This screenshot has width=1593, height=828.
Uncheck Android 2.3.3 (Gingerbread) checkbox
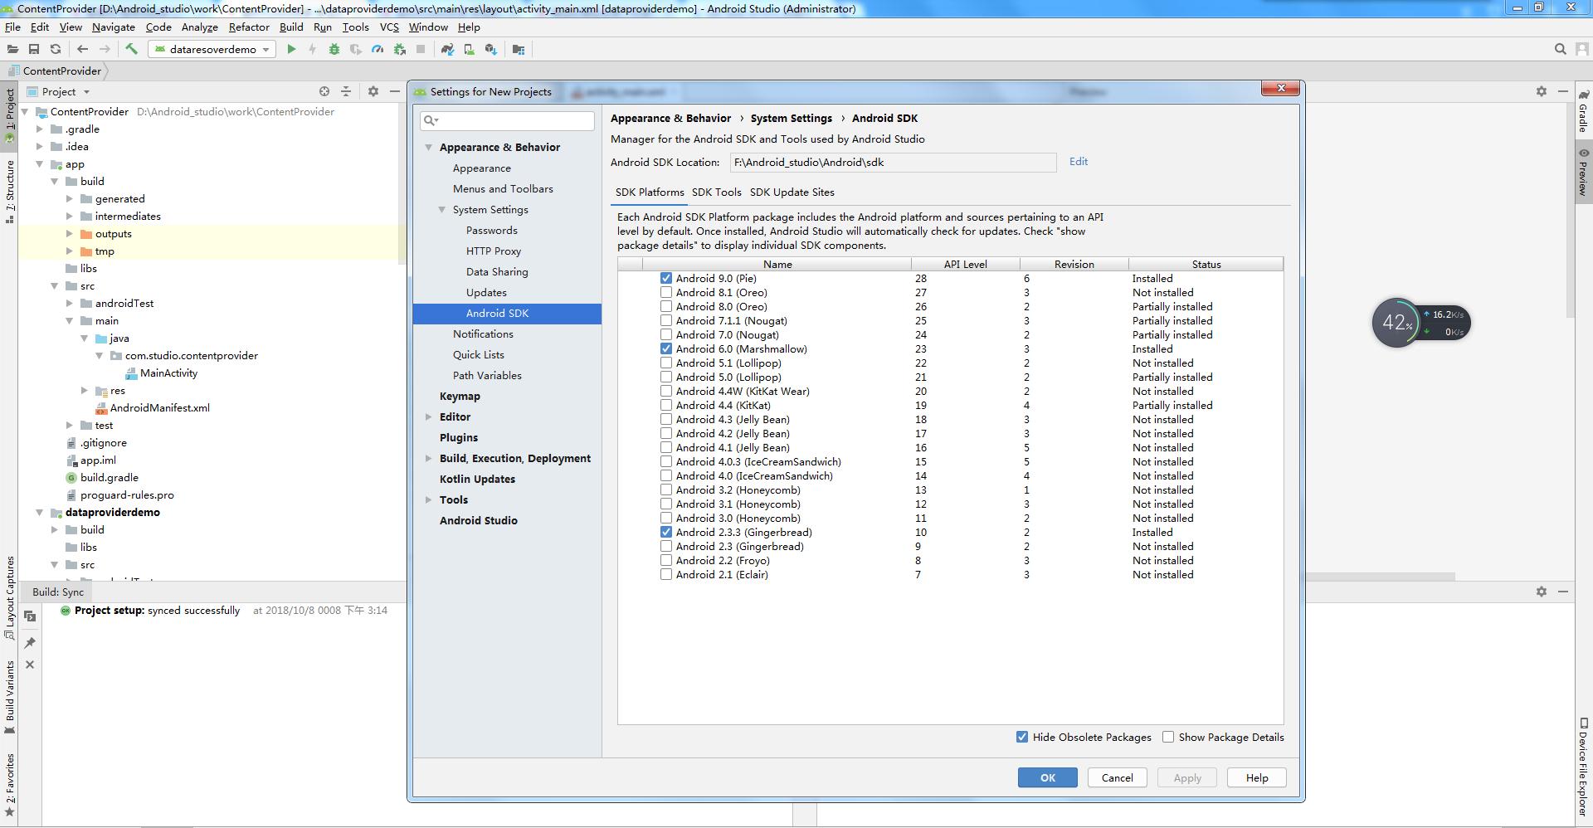[666, 532]
